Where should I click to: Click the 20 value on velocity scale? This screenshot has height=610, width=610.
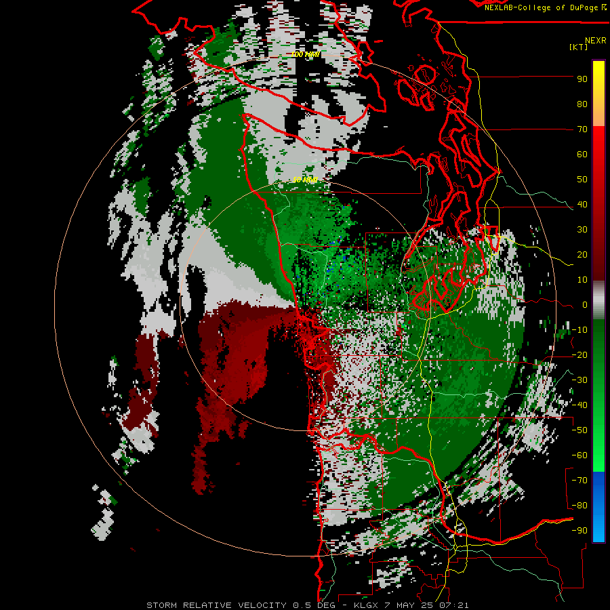coord(582,254)
